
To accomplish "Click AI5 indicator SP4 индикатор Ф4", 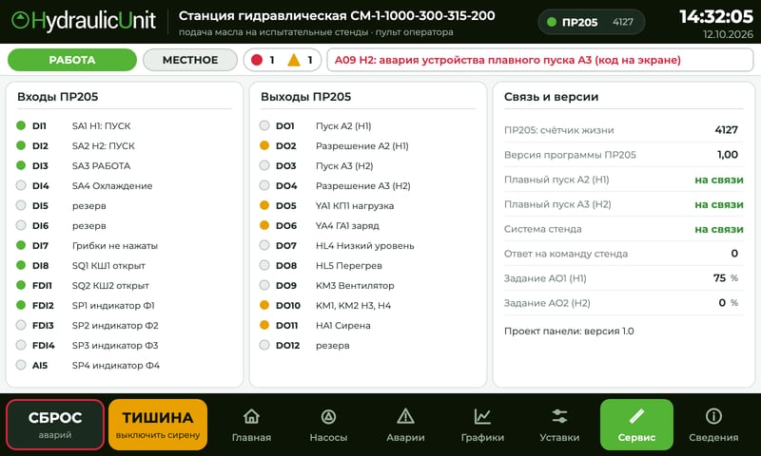I will click(21, 365).
